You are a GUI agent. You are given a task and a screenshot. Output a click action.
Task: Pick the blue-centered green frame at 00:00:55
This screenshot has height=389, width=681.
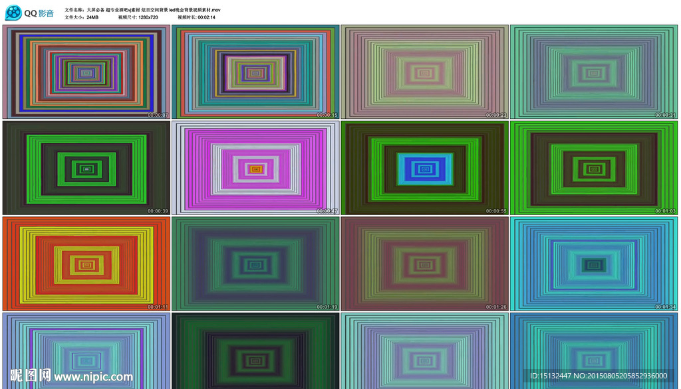point(425,168)
